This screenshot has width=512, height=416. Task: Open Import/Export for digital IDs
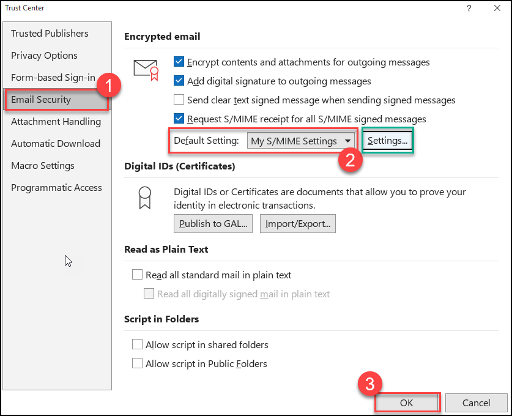pos(298,224)
